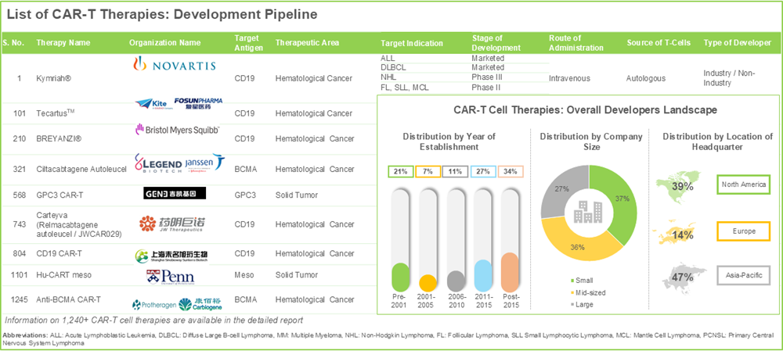This screenshot has height=351, width=783.
Task: Click the Novartis logo
Action: pos(175,65)
